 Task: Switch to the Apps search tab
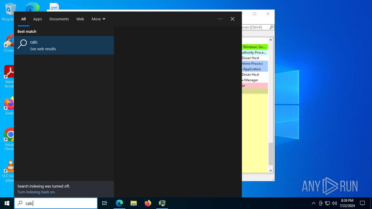tap(37, 19)
